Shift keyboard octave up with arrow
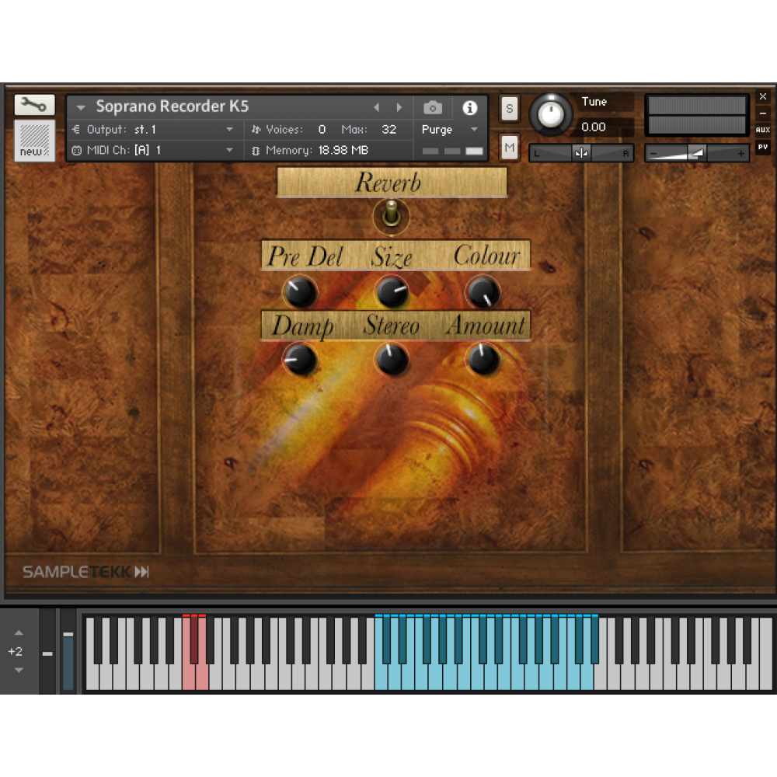 [19, 633]
